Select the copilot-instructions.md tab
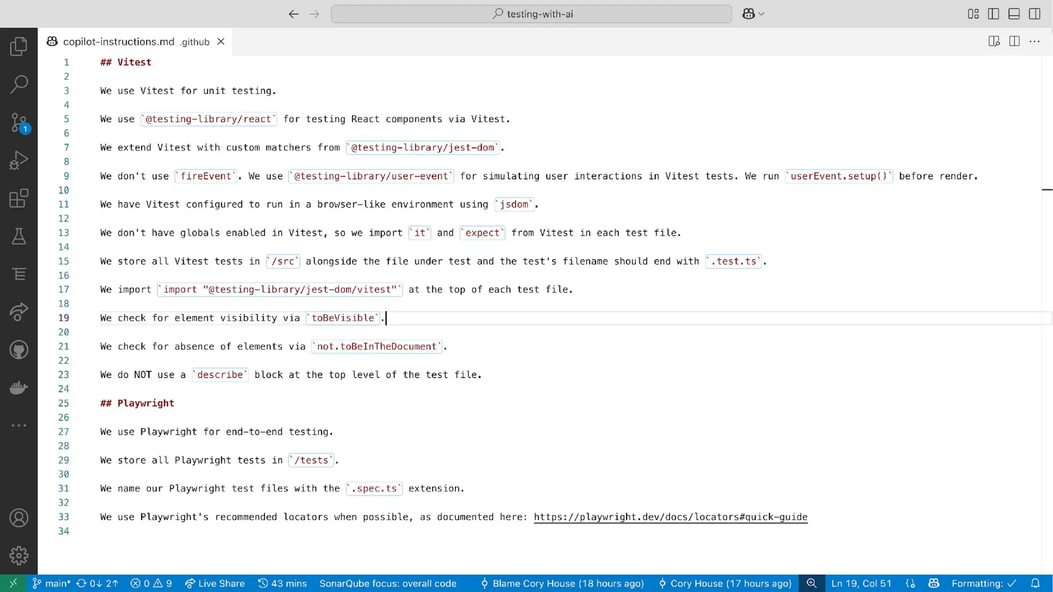Image resolution: width=1053 pixels, height=592 pixels. 118,42
